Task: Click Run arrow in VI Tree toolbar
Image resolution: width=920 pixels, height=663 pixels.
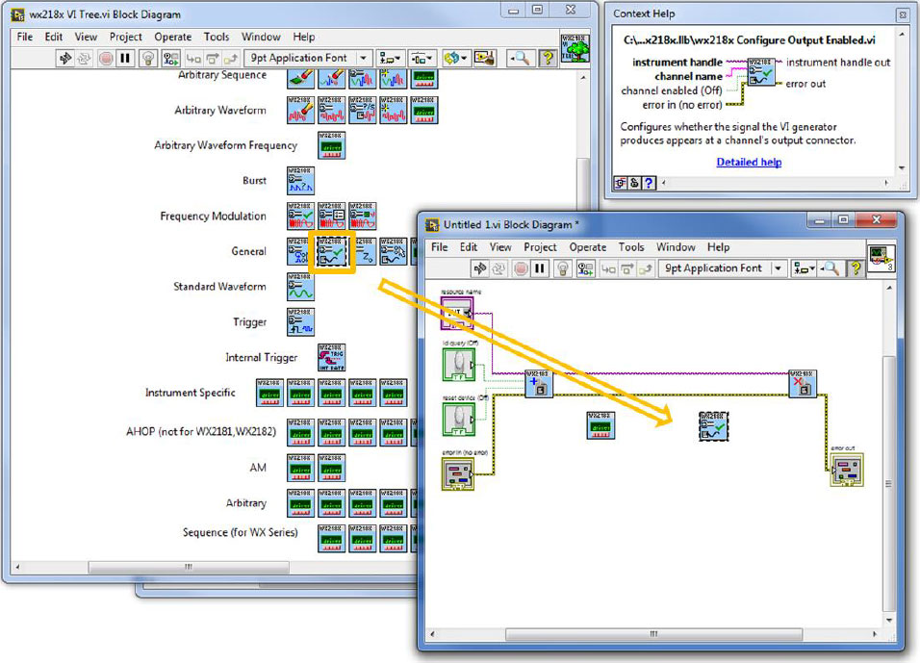Action: pyautogui.click(x=65, y=59)
